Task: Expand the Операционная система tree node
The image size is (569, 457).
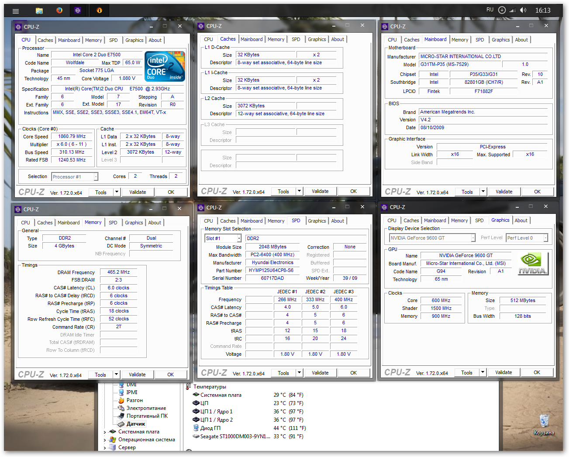Action: (x=105, y=440)
